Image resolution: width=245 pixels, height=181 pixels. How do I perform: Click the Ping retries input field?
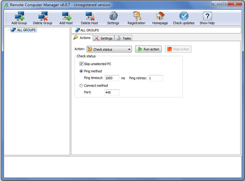pyautogui.click(x=155, y=78)
